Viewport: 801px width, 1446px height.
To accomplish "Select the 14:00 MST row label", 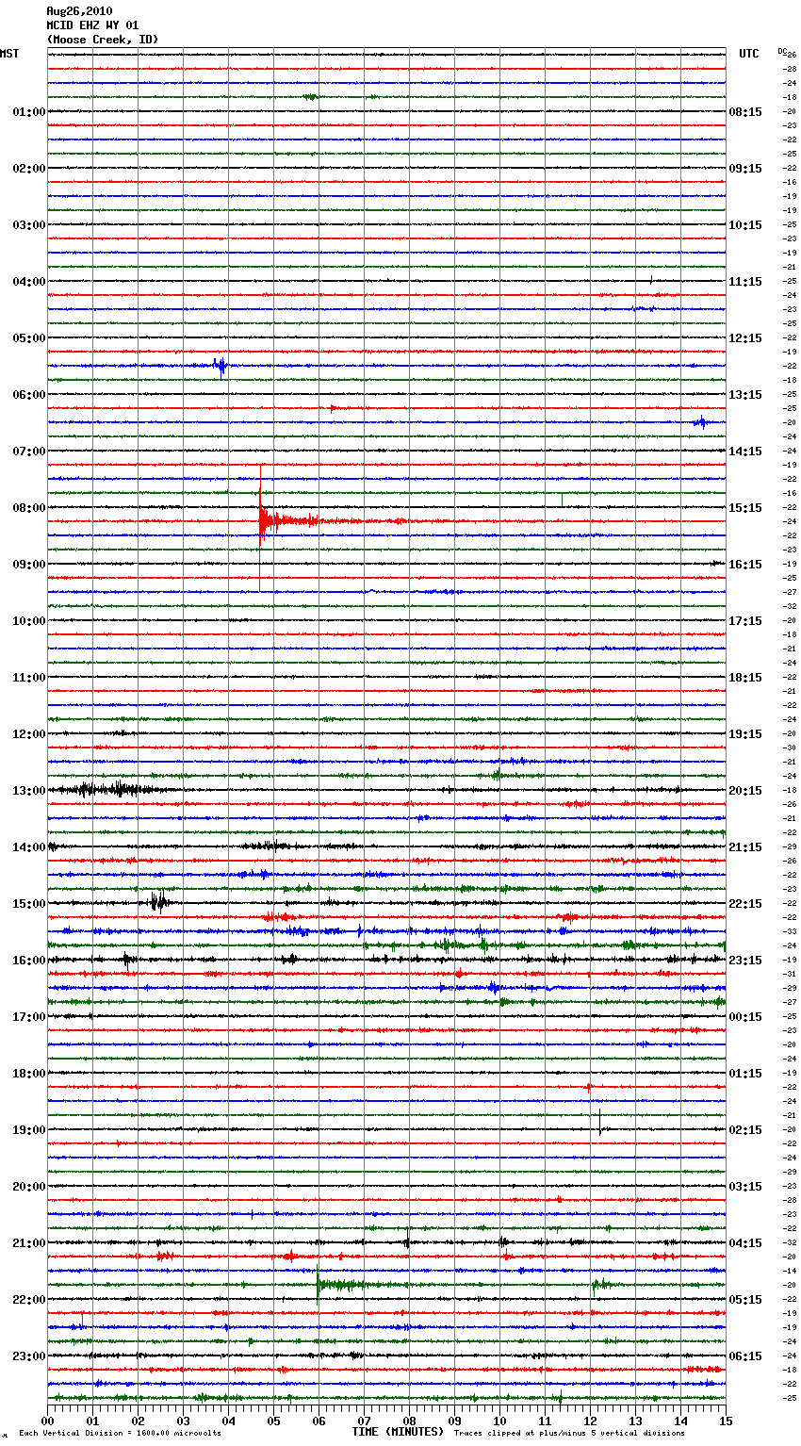I will [x=29, y=847].
